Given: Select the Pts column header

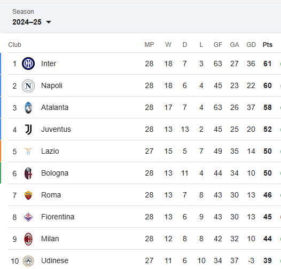Looking at the screenshot, I should point(268,45).
